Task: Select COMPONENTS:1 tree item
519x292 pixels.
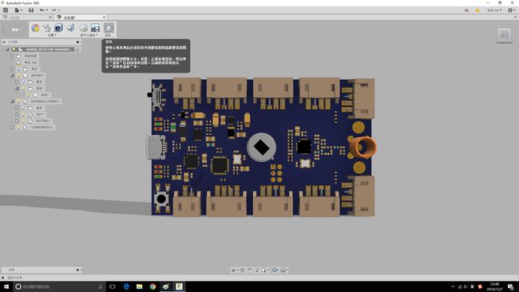Action: 42,128
